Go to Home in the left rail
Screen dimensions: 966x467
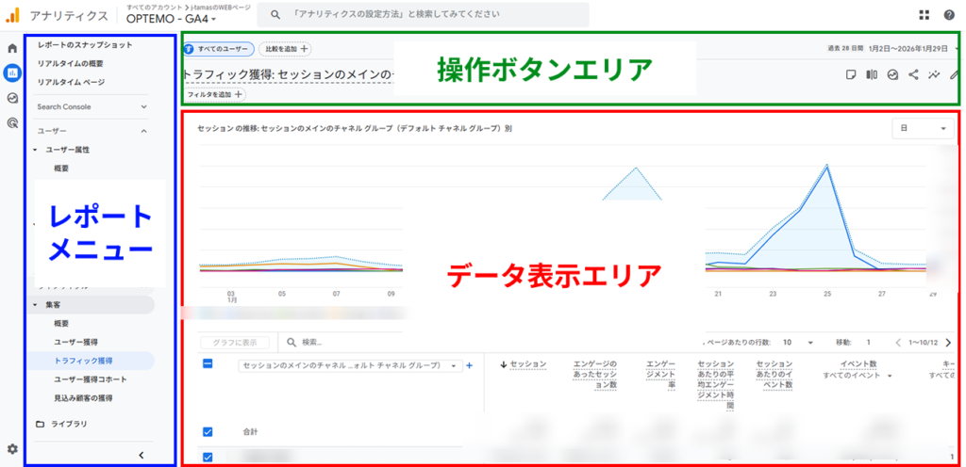(x=11, y=49)
